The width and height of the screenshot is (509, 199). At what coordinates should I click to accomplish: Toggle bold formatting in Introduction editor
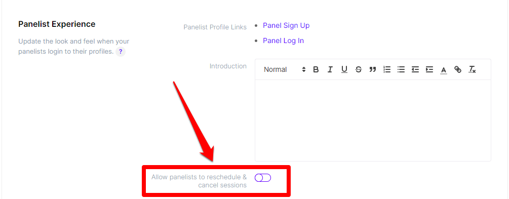tap(316, 69)
